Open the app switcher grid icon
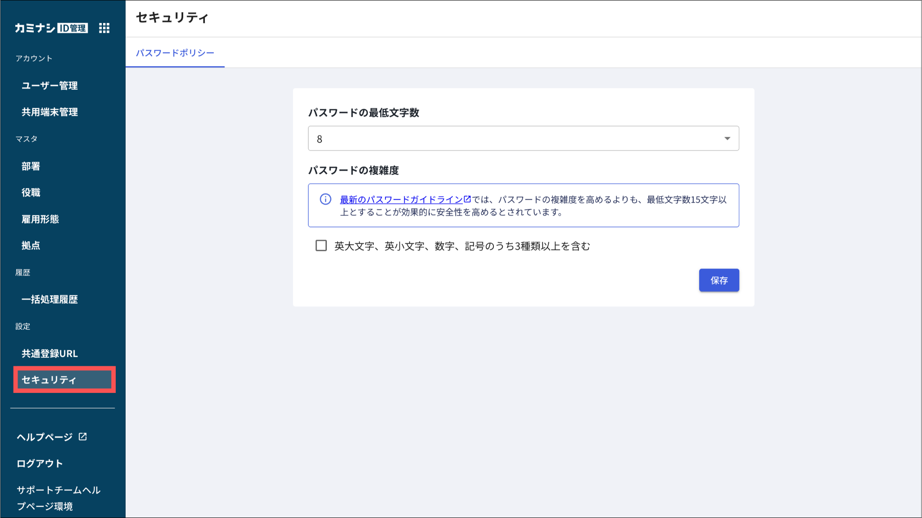The width and height of the screenshot is (922, 518). (104, 28)
